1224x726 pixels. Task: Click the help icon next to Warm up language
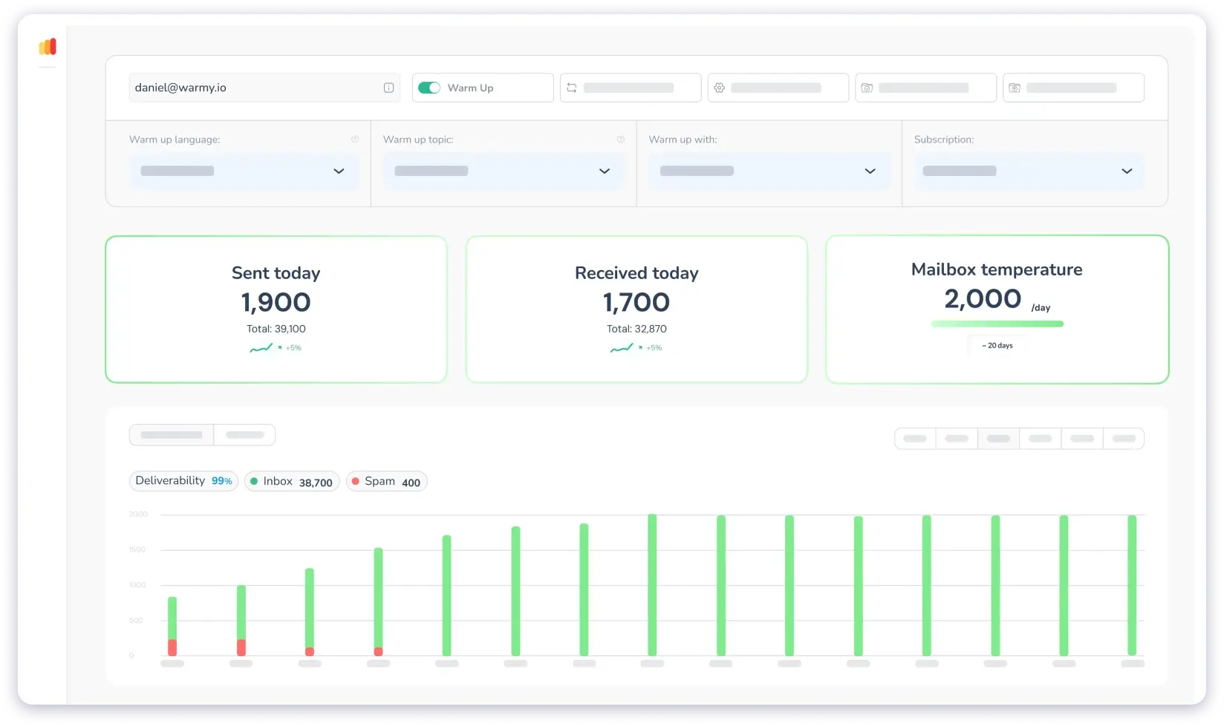pyautogui.click(x=355, y=138)
